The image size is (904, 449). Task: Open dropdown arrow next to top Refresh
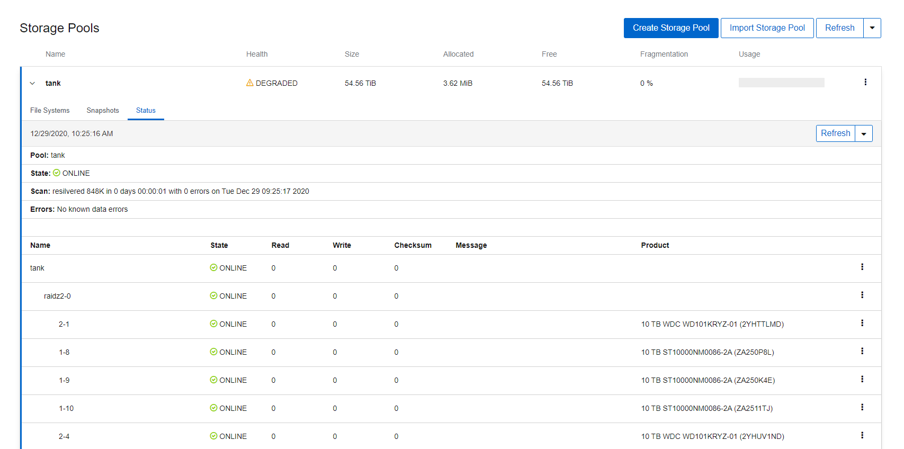pyautogui.click(x=872, y=28)
